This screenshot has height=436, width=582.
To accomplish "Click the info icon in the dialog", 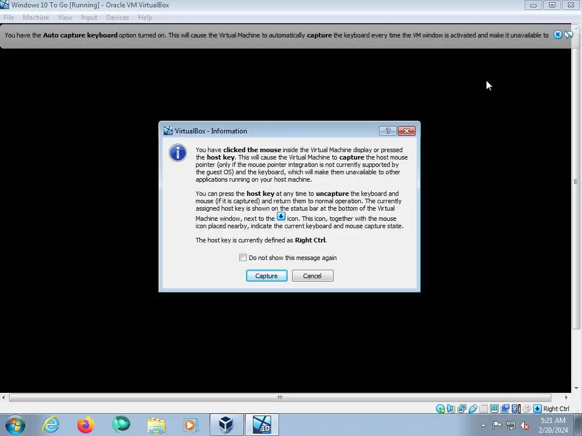I will pyautogui.click(x=178, y=153).
